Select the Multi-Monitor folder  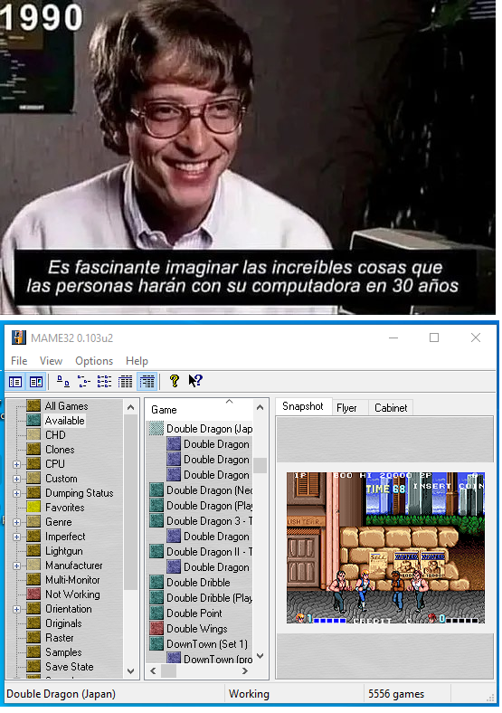[x=72, y=580]
